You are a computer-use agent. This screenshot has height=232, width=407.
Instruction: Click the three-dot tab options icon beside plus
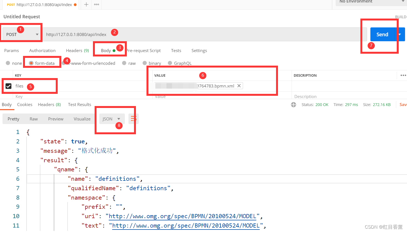click(96, 4)
